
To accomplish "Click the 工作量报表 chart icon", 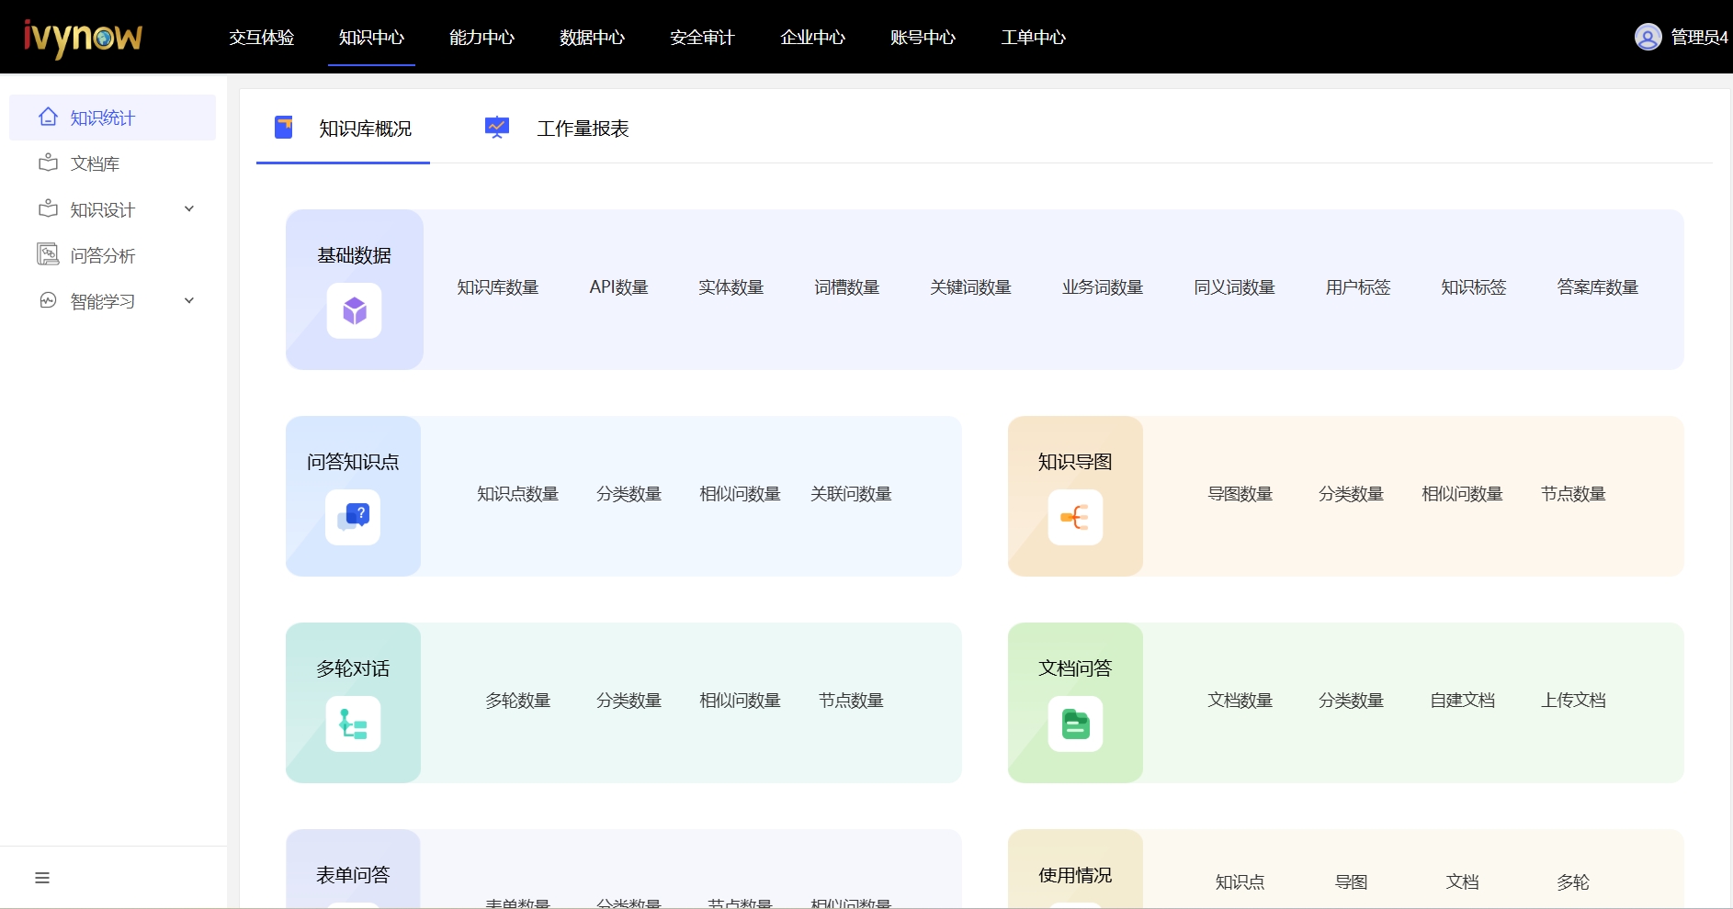I will [497, 128].
